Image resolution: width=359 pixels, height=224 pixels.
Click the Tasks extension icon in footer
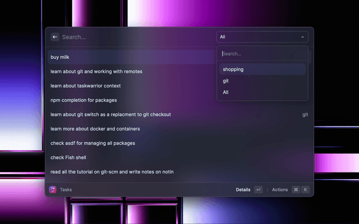point(53,190)
